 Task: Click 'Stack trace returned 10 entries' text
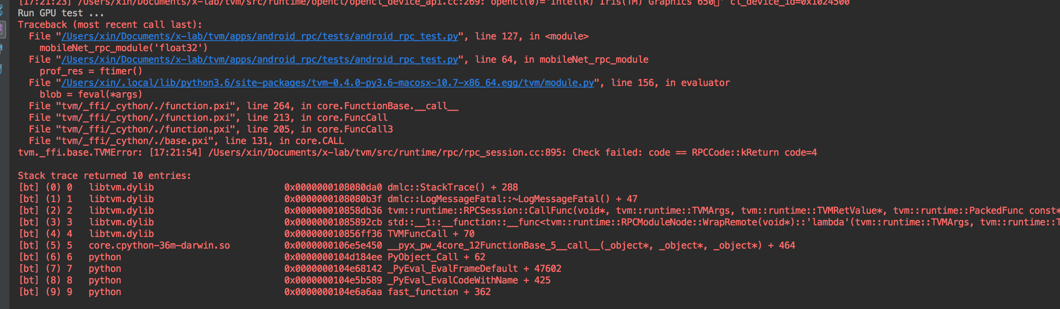[x=104, y=176]
